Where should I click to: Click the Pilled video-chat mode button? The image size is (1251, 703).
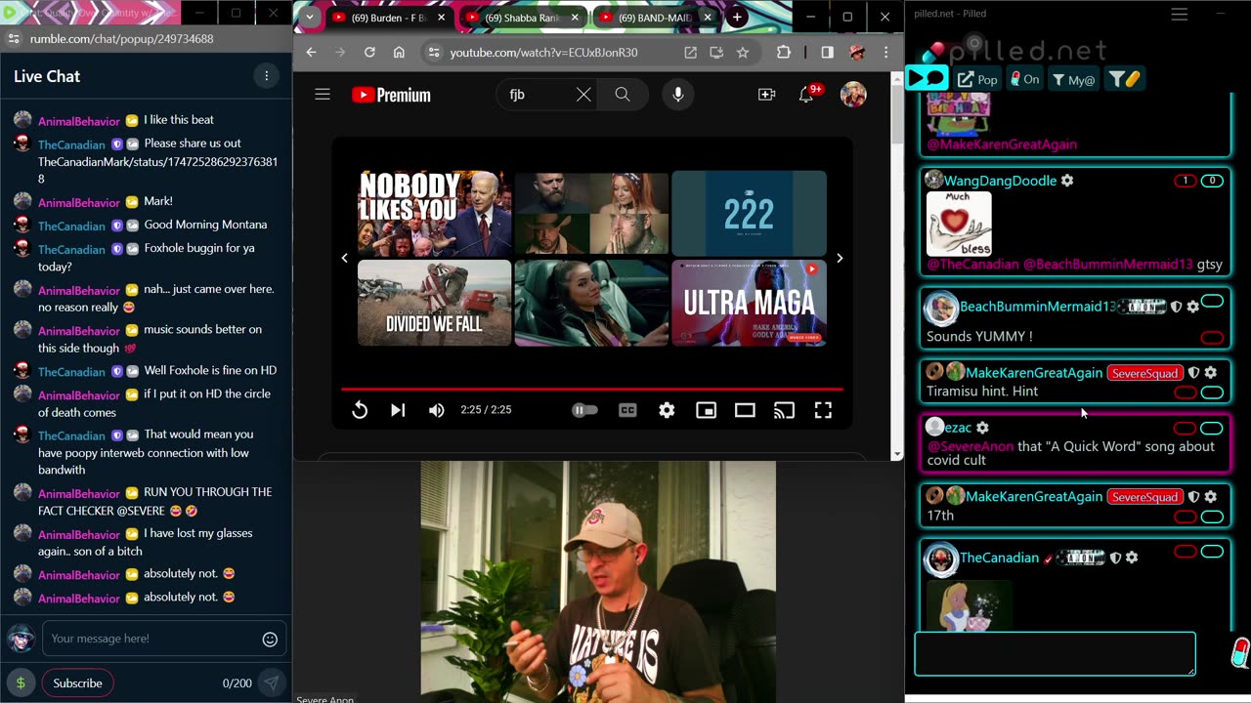point(927,79)
